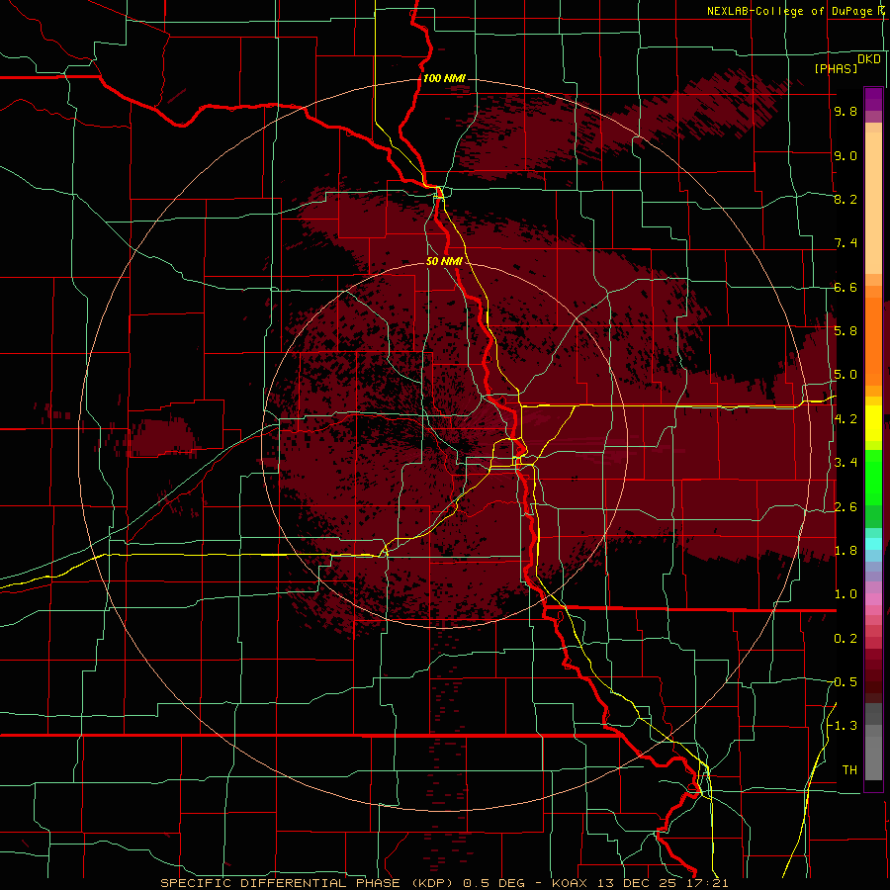Click the 5.8 color scale value
890x890 pixels.
(x=845, y=331)
